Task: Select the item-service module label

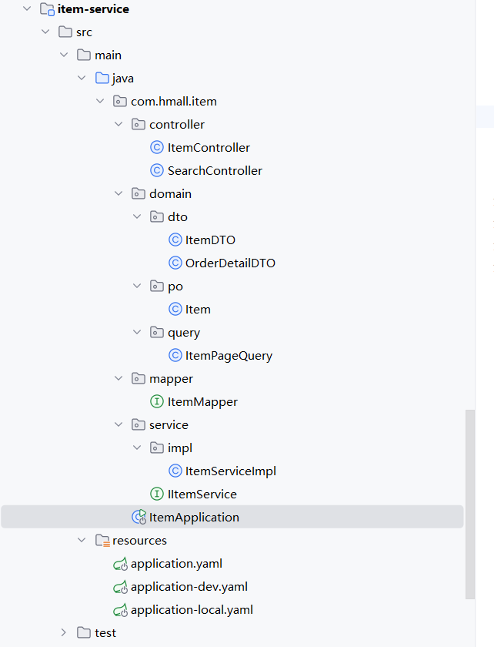Action: point(93,9)
